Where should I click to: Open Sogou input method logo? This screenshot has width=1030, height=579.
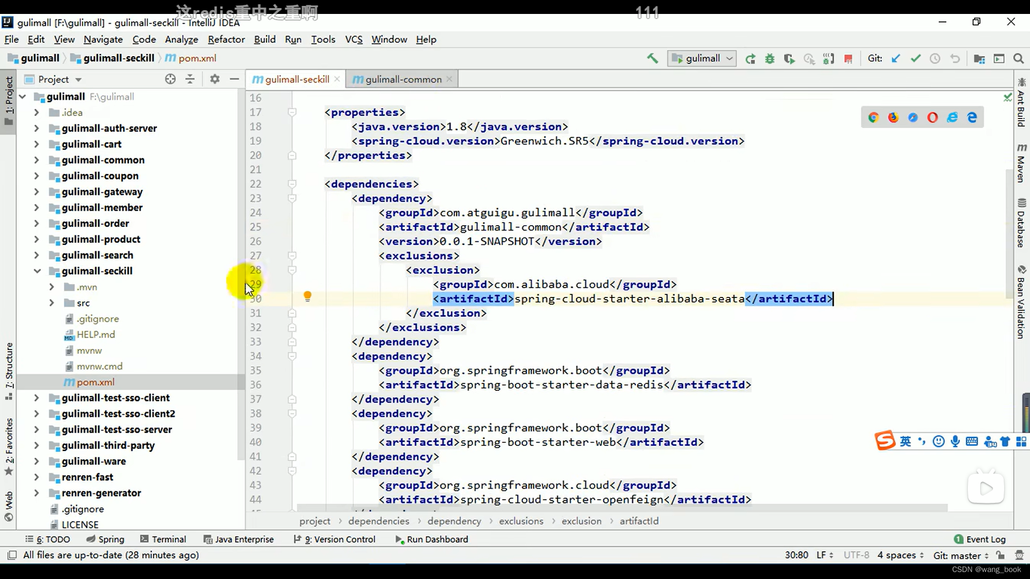pyautogui.click(x=885, y=441)
